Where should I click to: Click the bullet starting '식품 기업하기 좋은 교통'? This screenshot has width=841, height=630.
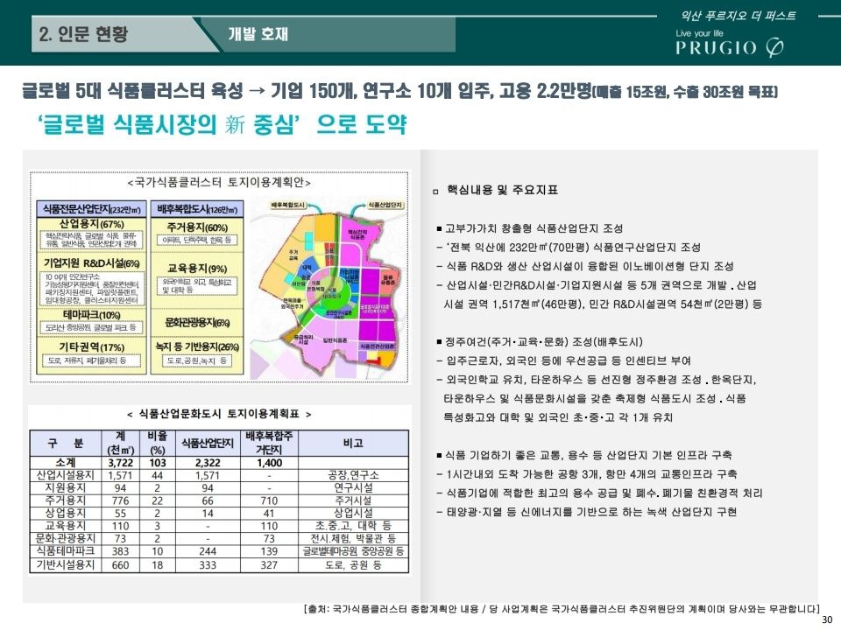point(584,455)
